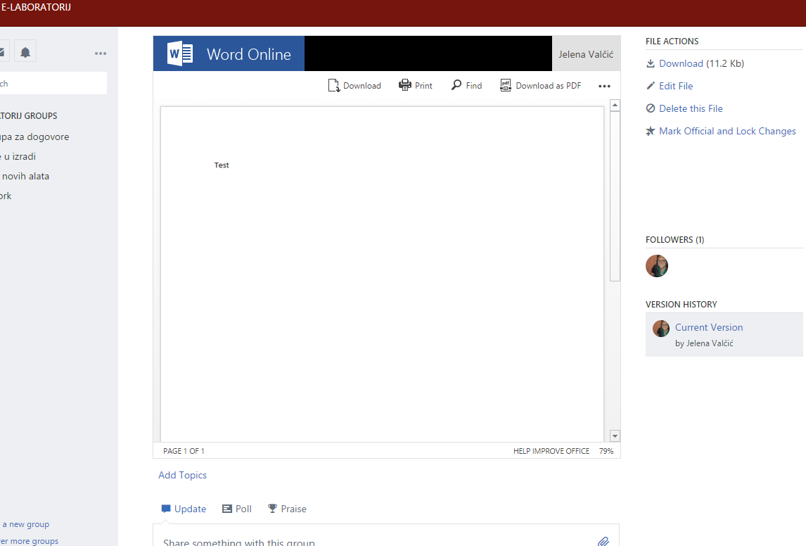Image resolution: width=806 pixels, height=546 pixels.
Task: Switch to the Poll tab
Action: pos(237,509)
